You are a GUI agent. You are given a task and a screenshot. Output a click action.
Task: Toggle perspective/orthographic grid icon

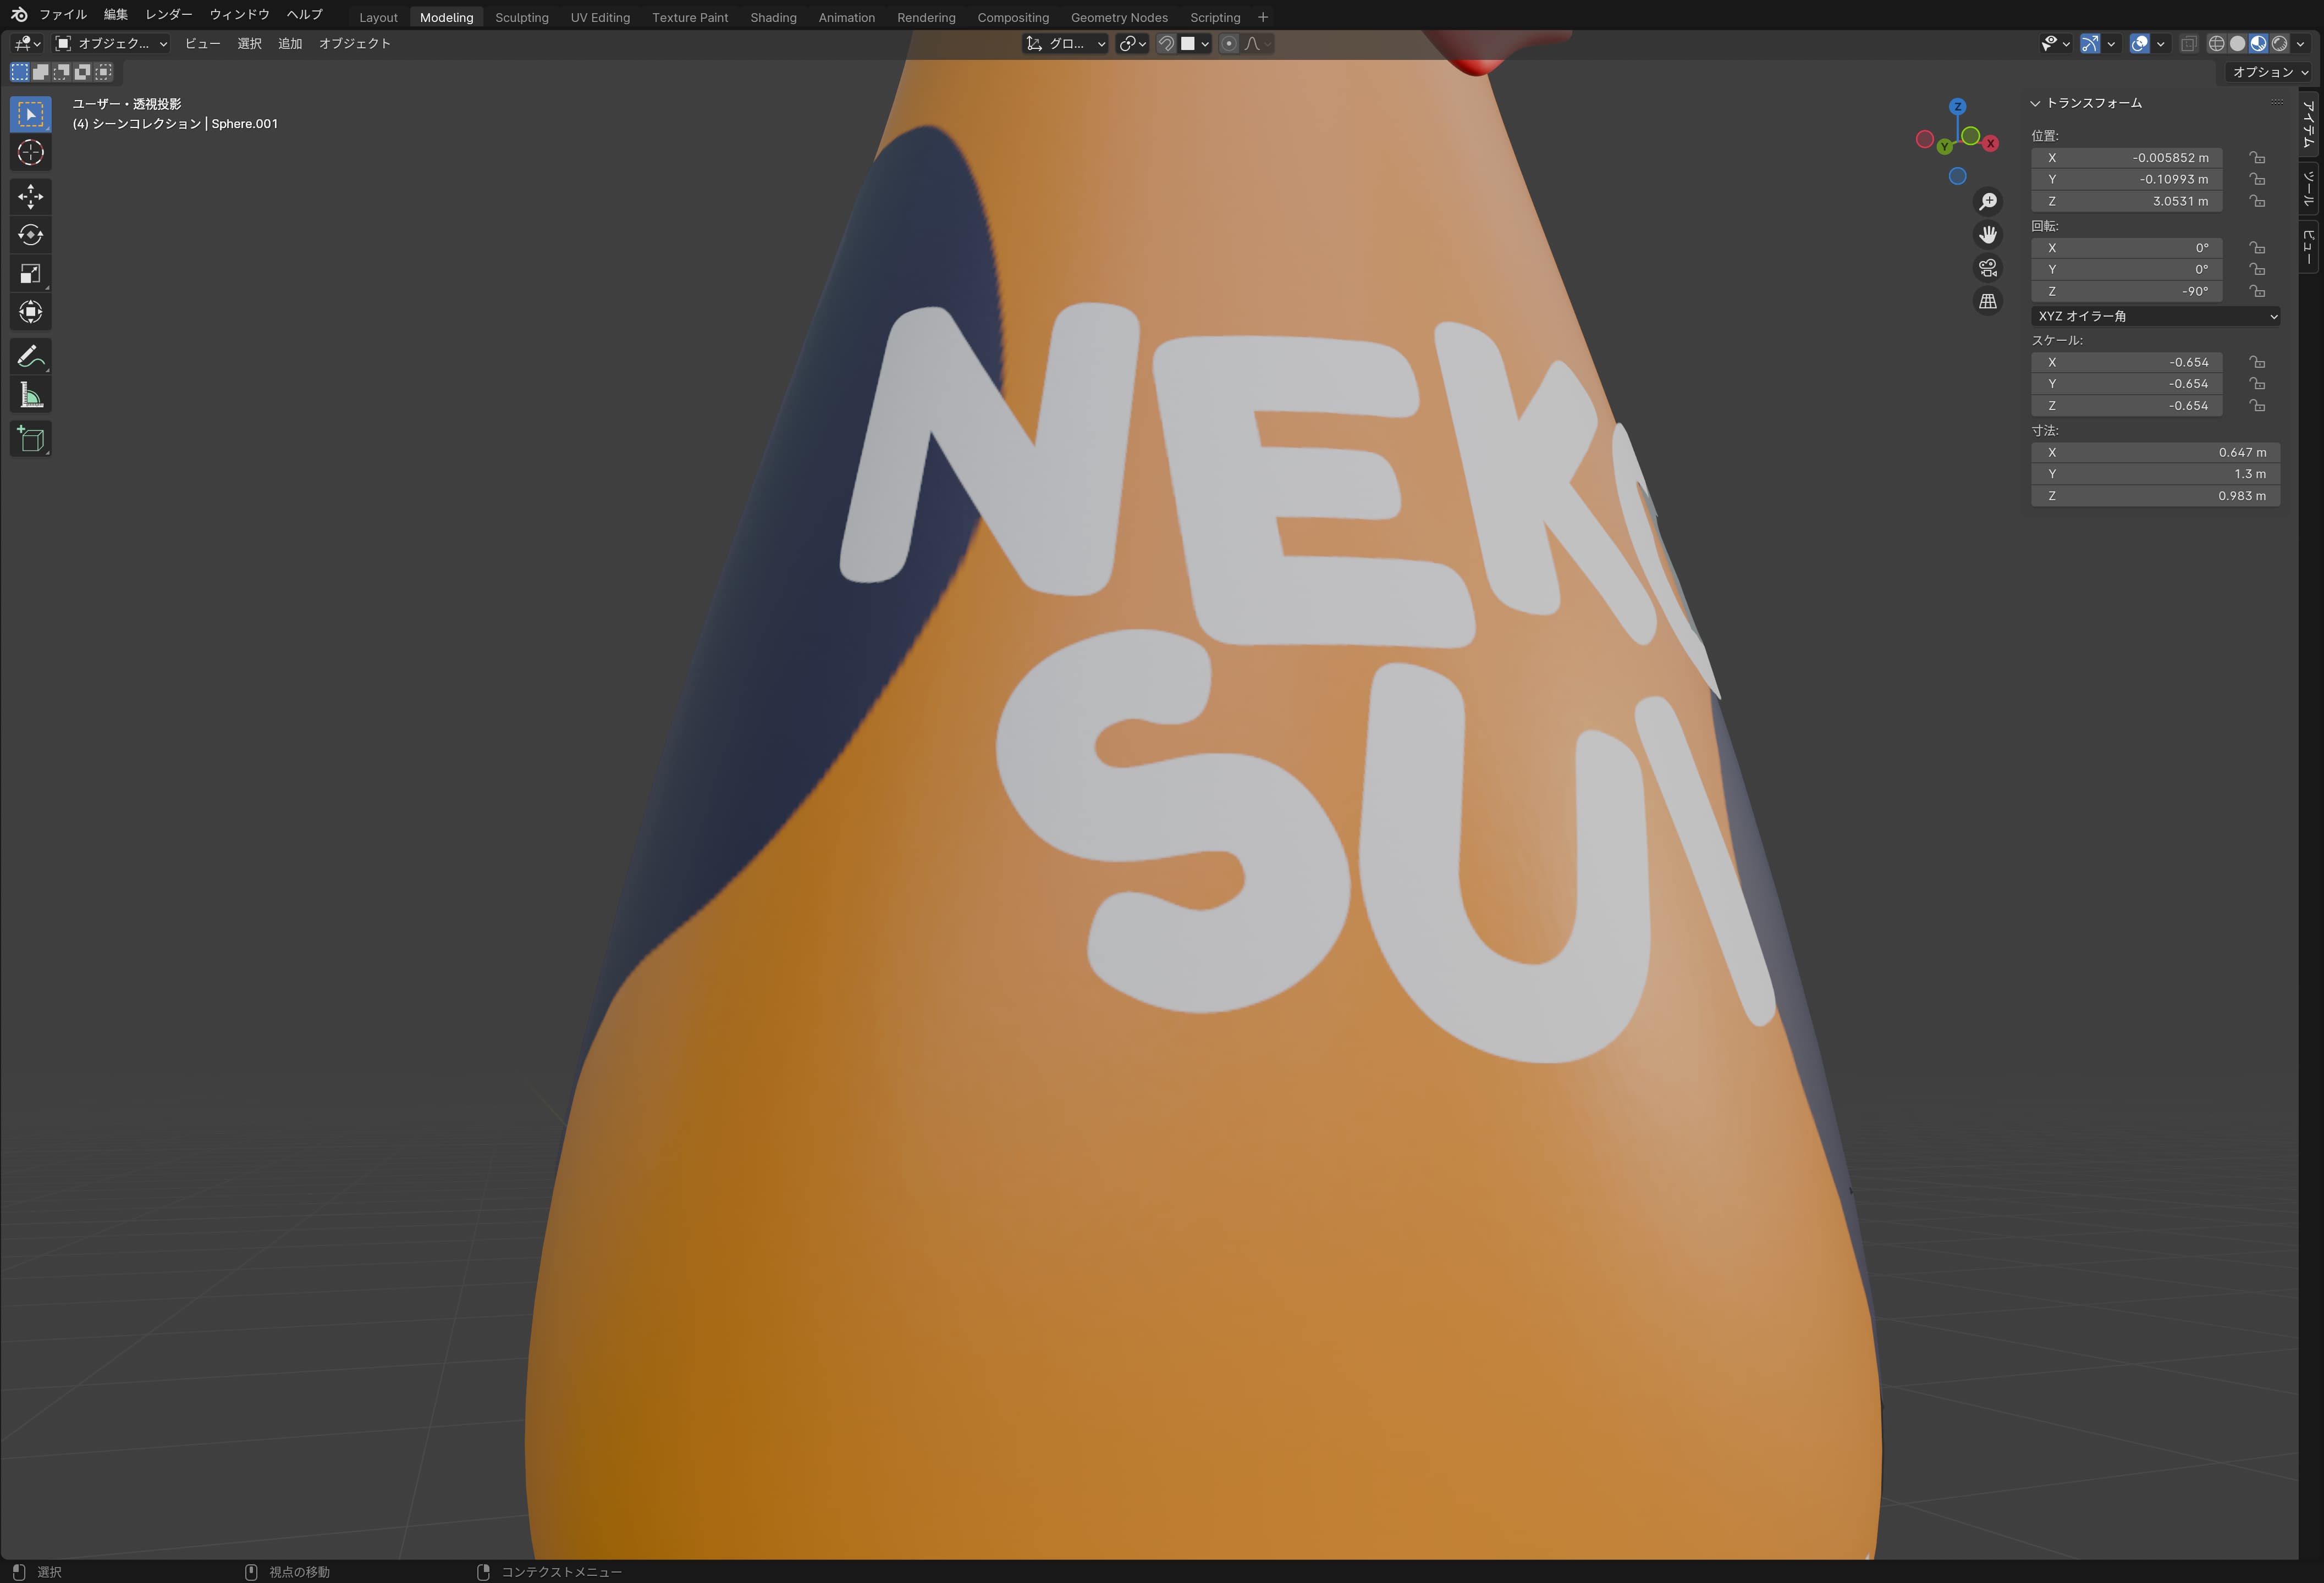(x=1988, y=301)
